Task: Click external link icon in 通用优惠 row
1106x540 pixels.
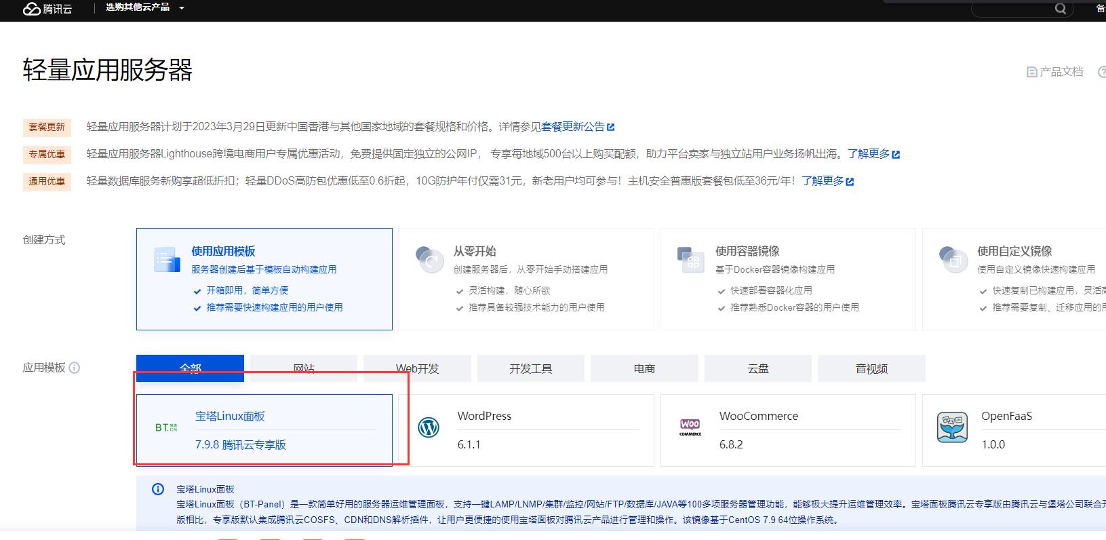Action: click(x=850, y=182)
